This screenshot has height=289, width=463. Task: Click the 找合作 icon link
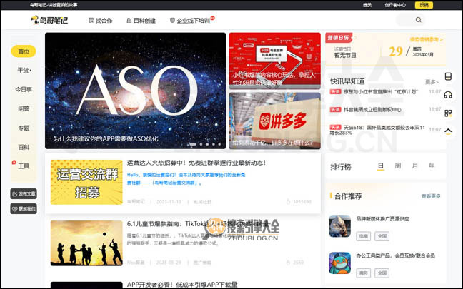(101, 21)
